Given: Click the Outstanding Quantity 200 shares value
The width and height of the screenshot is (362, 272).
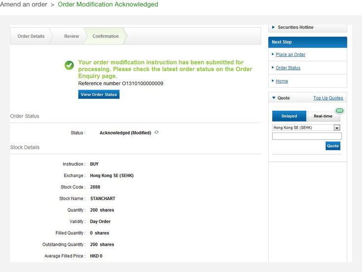Looking at the screenshot, I should tap(102, 244).
